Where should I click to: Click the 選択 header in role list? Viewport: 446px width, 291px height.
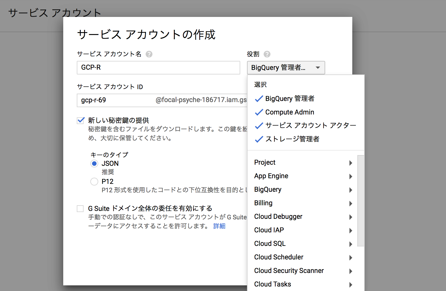pyautogui.click(x=260, y=85)
